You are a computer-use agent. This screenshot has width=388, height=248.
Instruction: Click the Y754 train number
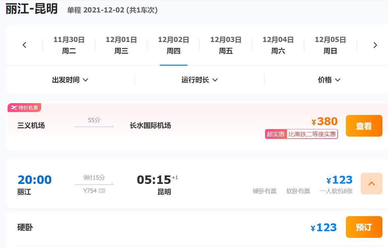point(90,191)
